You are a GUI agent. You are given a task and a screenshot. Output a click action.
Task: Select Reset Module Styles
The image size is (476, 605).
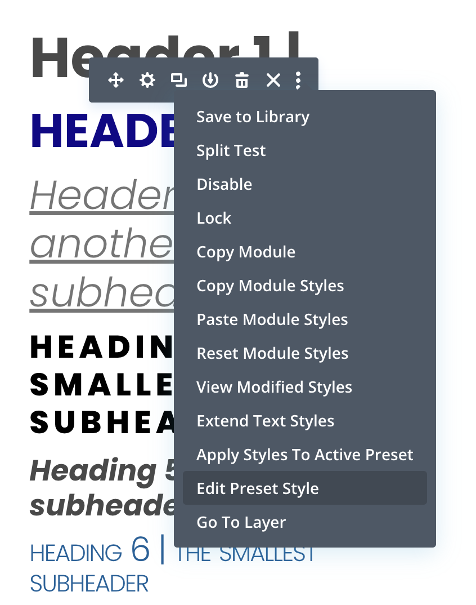(x=272, y=353)
